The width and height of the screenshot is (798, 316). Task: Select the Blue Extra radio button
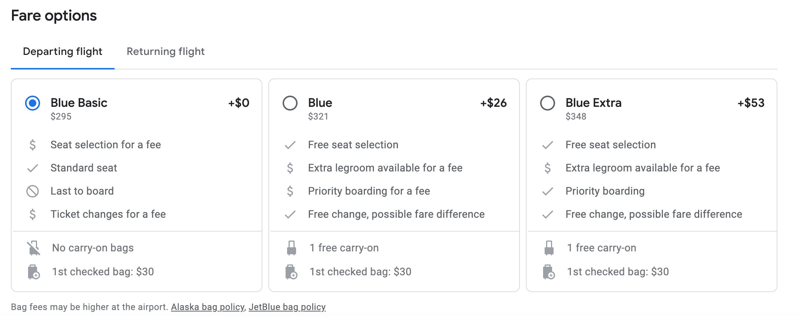point(548,103)
